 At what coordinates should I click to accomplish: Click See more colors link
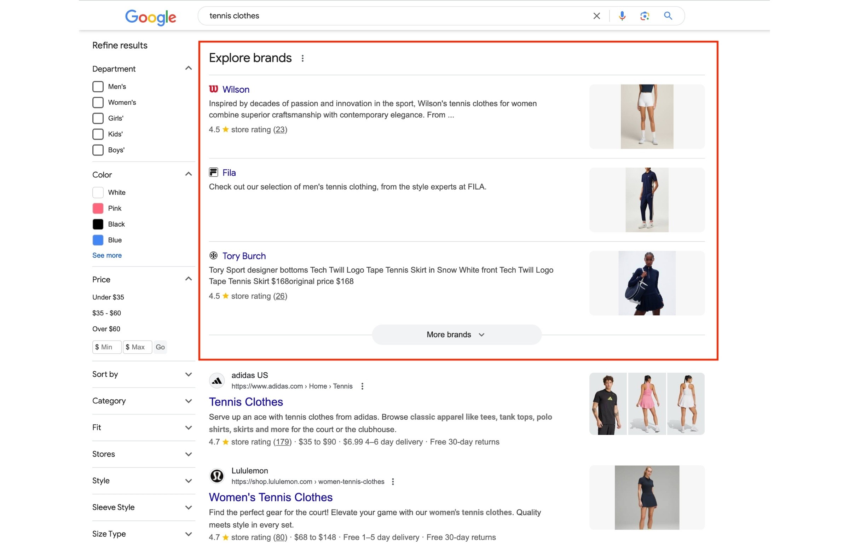[107, 255]
